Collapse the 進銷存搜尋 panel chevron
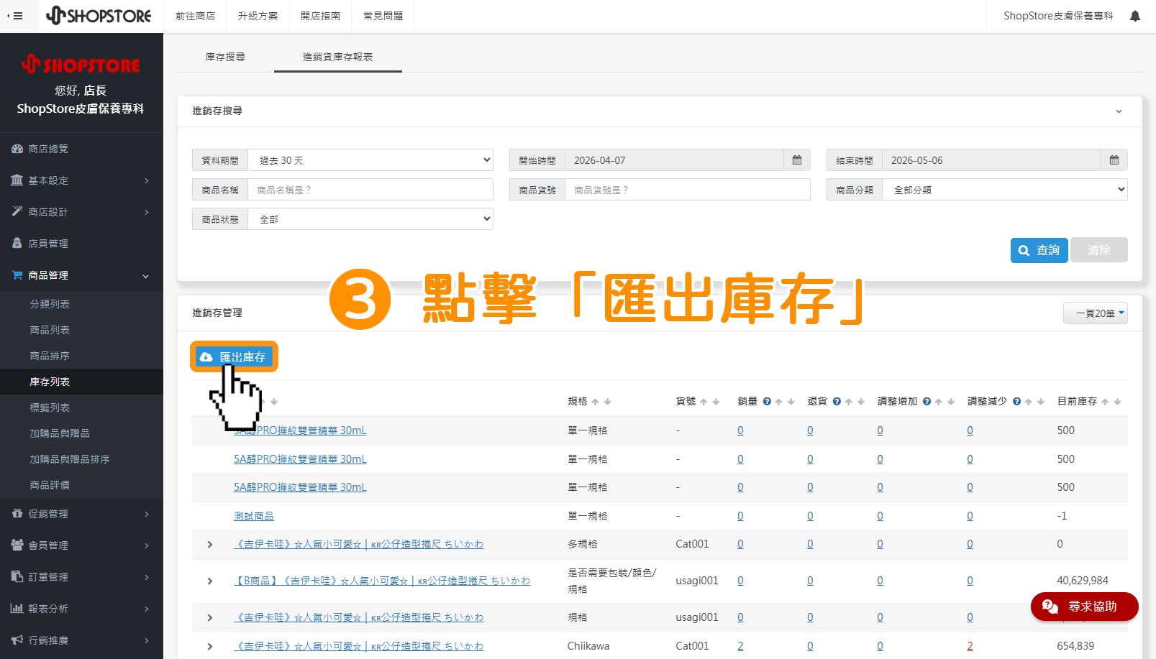This screenshot has width=1156, height=659. (x=1119, y=111)
